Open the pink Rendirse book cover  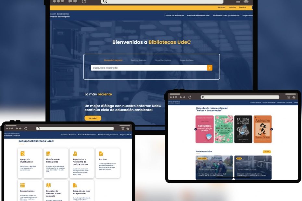coord(205,129)
